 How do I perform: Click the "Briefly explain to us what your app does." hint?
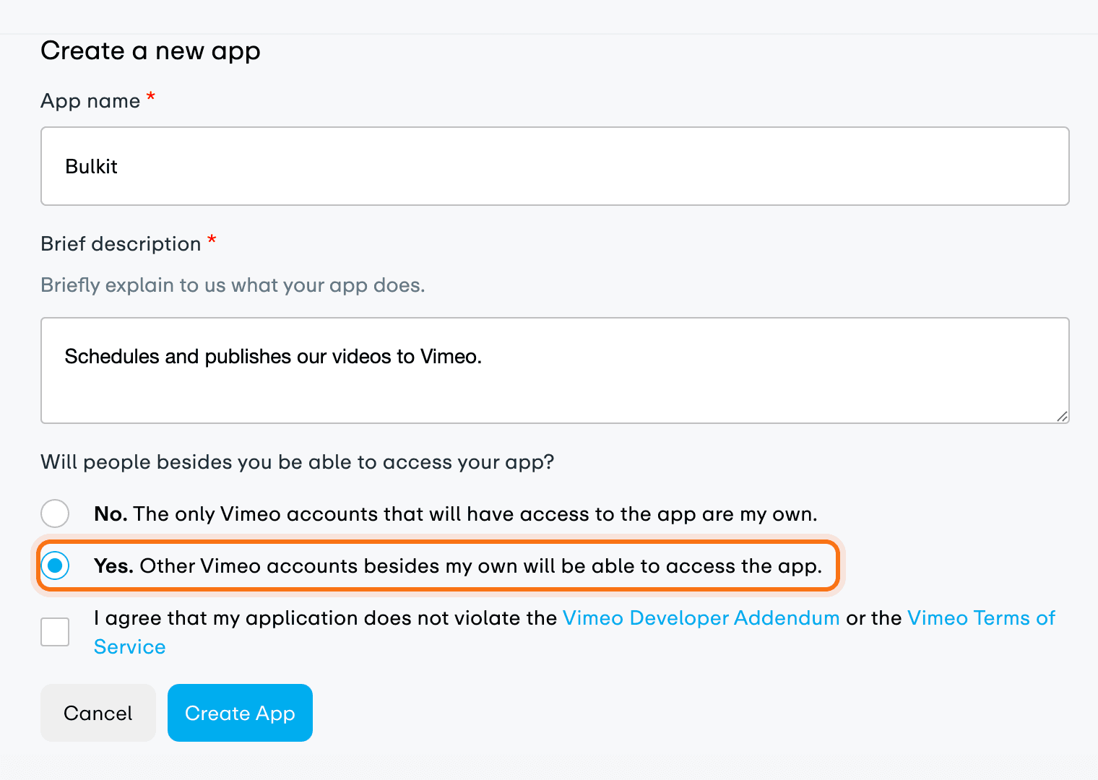(233, 285)
